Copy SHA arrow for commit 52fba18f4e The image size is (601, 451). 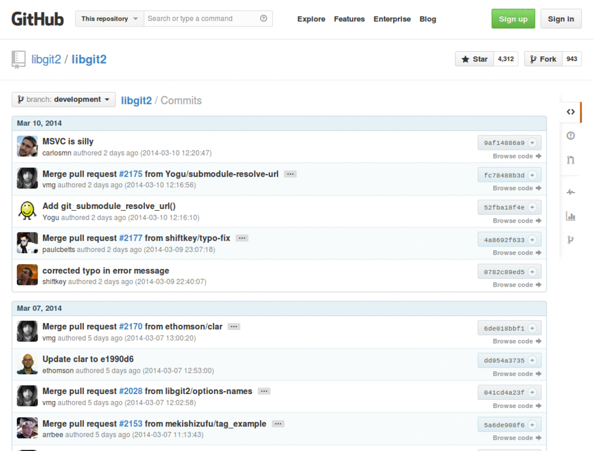[532, 207]
